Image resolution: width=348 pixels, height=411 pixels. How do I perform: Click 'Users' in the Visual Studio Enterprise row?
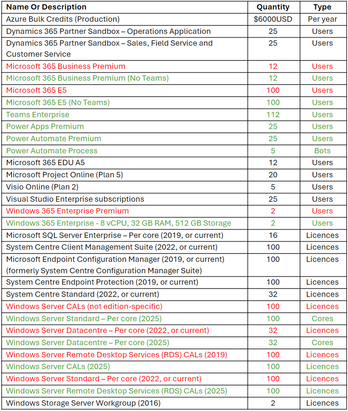point(322,199)
